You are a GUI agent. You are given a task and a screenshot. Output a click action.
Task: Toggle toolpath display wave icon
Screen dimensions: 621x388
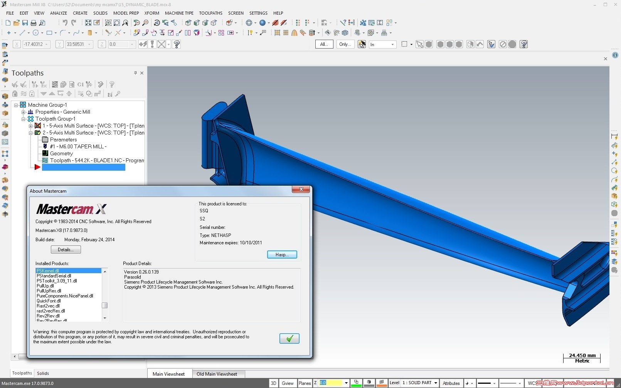(24, 94)
